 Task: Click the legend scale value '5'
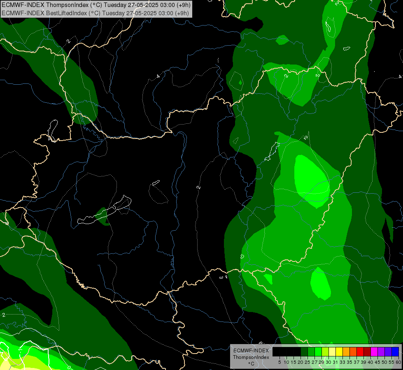click(x=280, y=362)
